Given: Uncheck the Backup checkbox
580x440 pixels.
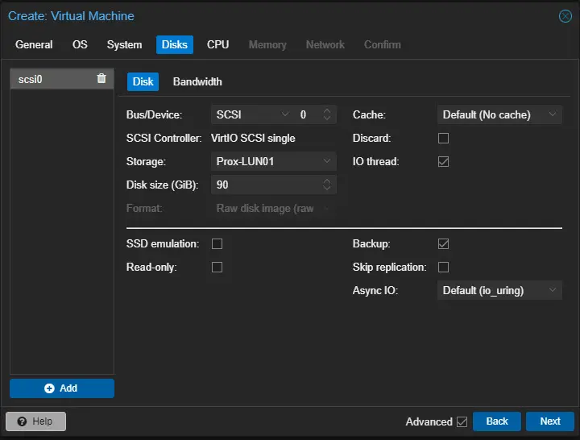Looking at the screenshot, I should tap(443, 244).
